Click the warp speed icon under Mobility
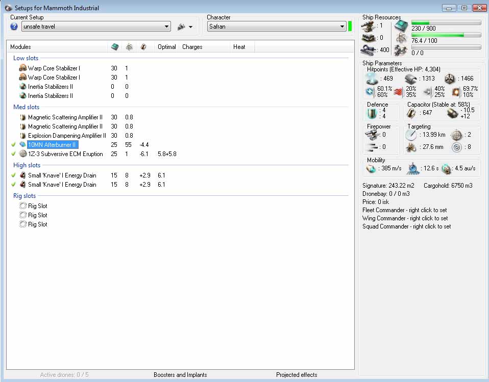 pos(447,168)
